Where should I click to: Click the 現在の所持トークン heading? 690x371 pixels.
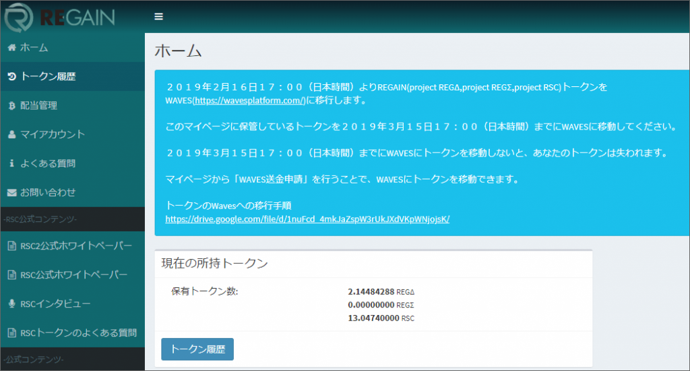[x=215, y=264]
